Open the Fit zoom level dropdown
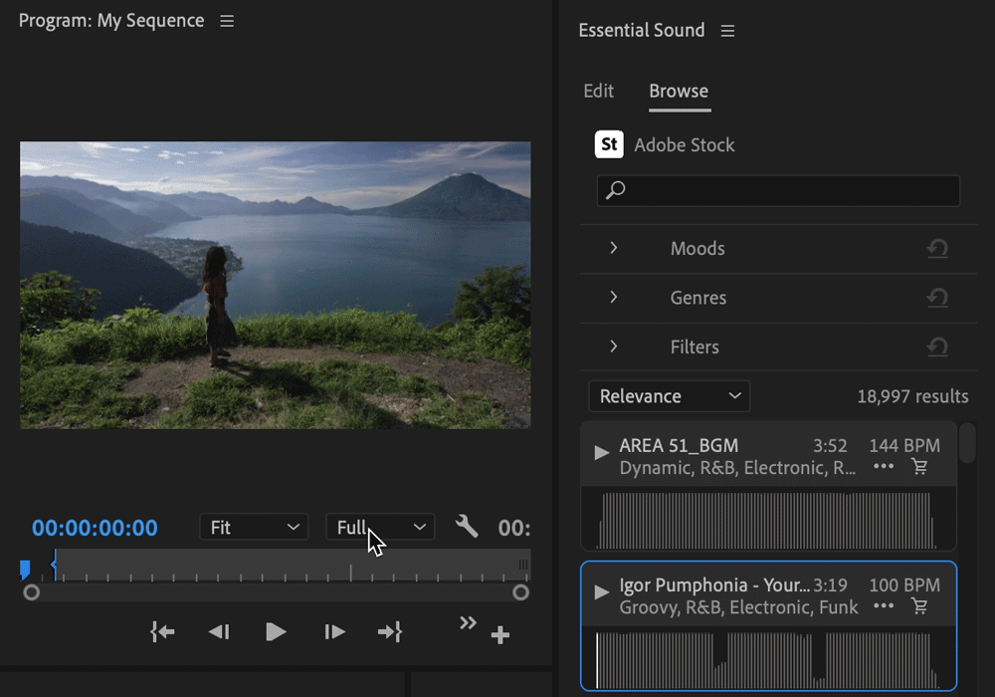 254,527
